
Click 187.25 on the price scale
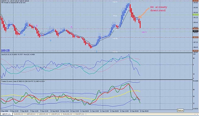pos(195,42)
